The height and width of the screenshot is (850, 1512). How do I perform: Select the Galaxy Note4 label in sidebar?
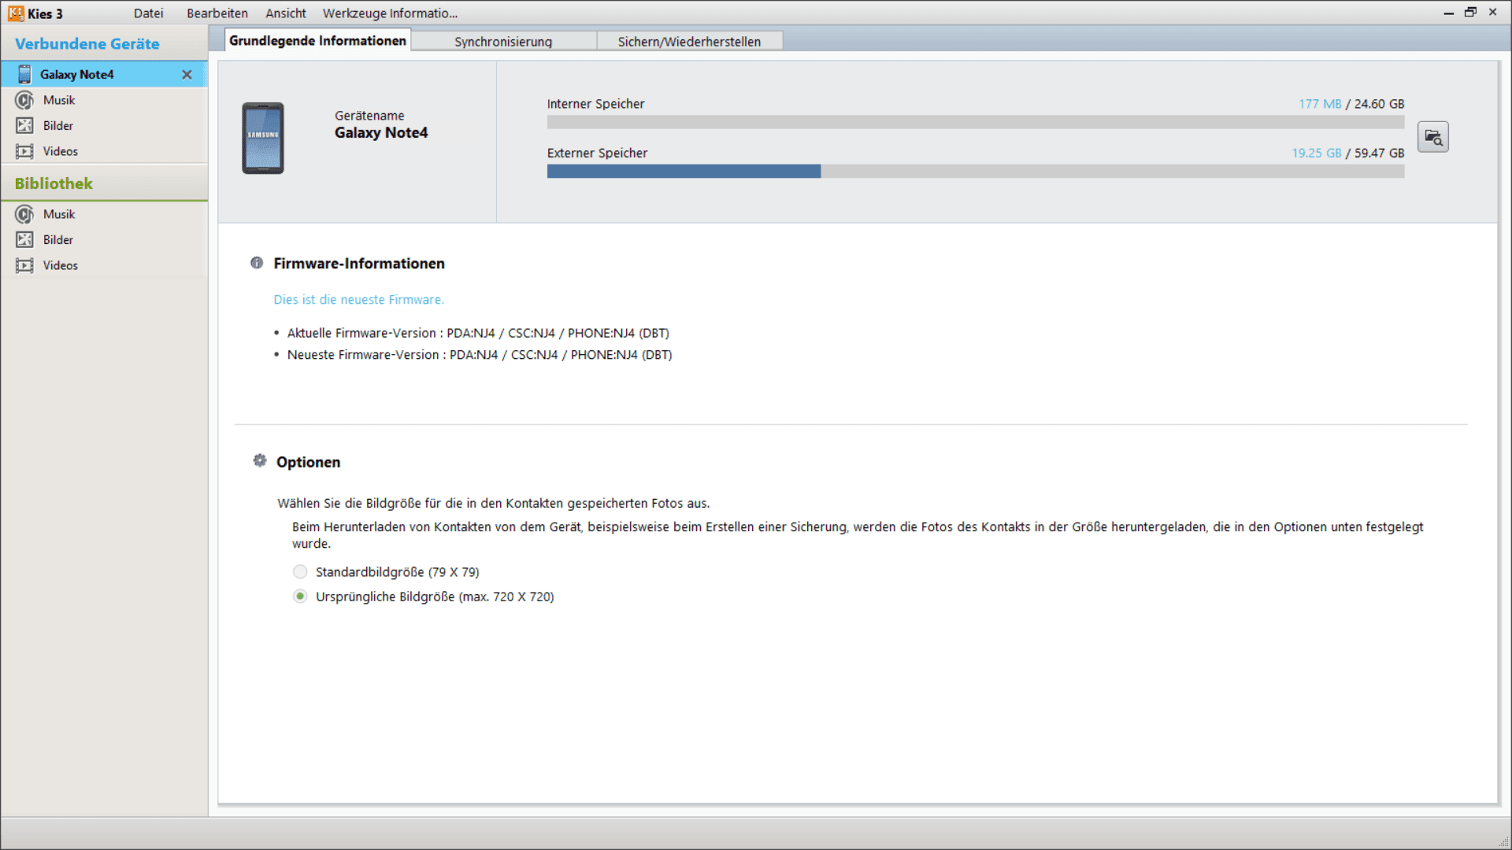click(77, 75)
